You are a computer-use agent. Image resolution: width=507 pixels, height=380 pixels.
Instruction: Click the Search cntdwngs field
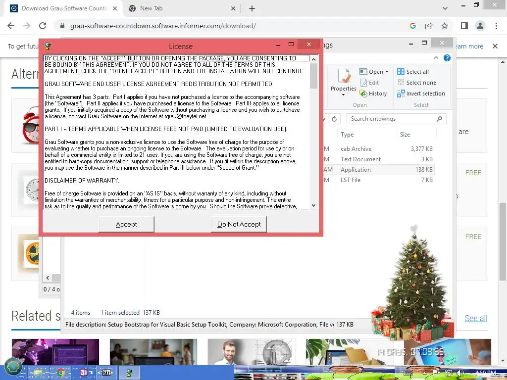click(x=396, y=119)
